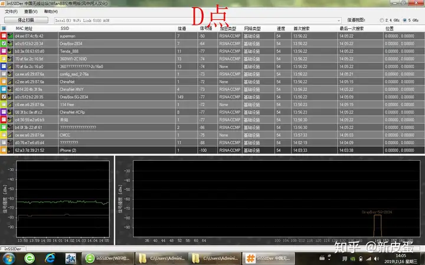Switch to inSSIDer(WiFi检... taskbar window
The height and width of the screenshot is (265, 425).
click(x=108, y=259)
